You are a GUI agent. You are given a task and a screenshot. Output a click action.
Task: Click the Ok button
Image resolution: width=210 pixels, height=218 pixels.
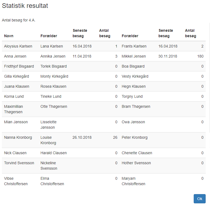199,199
